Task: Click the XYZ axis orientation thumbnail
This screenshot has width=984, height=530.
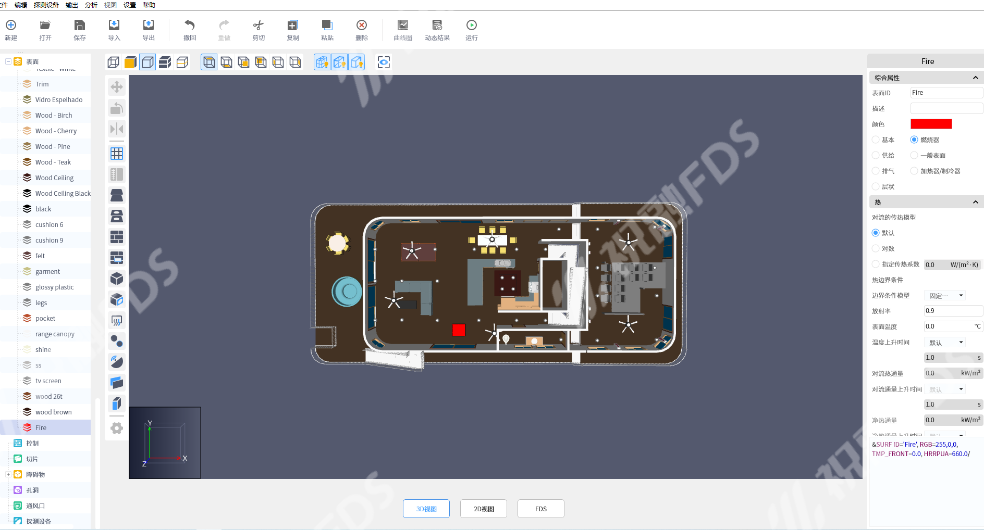Action: 165,443
